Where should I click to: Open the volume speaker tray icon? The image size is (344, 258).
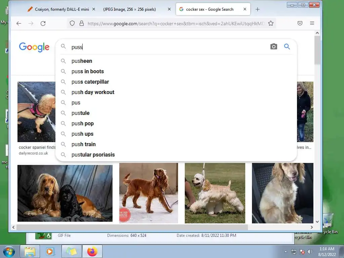[x=310, y=252]
